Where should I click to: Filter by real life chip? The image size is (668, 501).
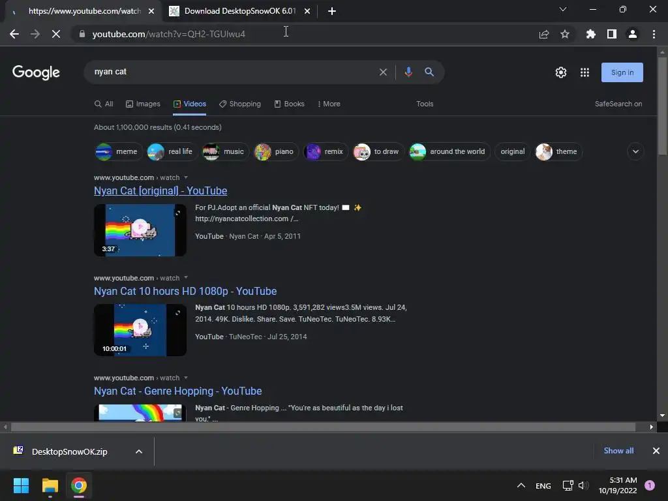click(x=172, y=151)
